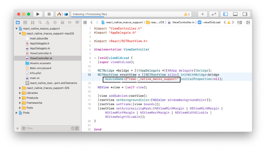The height and width of the screenshot is (150, 266).
Task: Expand the react_native_macos_support-iOS group
Action: (x=20, y=88)
